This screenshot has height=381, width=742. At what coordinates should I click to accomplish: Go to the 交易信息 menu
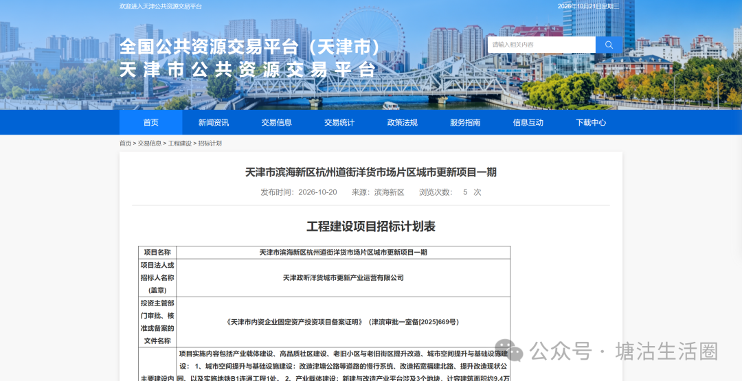[x=276, y=122]
